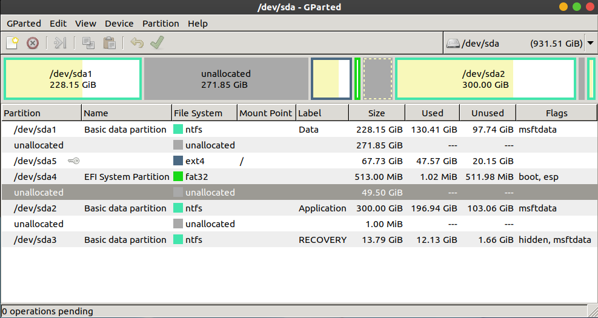Select the /dev/sda2 block in disk map
Screen dimensions: 598x318
tap(485, 79)
